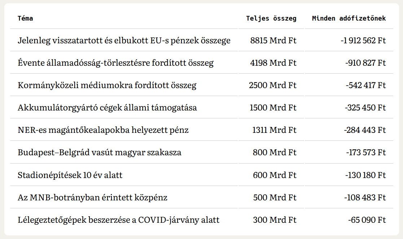Click the Stadionépítések 10 év alatt row
This screenshot has height=239, width=403.
(70, 175)
